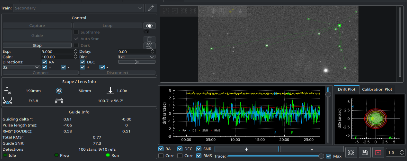Viewport: 407px width, 161px height.
Task: Click the zoom-to-fit icon in the guide image toolbar
Action: pyautogui.click(x=193, y=11)
